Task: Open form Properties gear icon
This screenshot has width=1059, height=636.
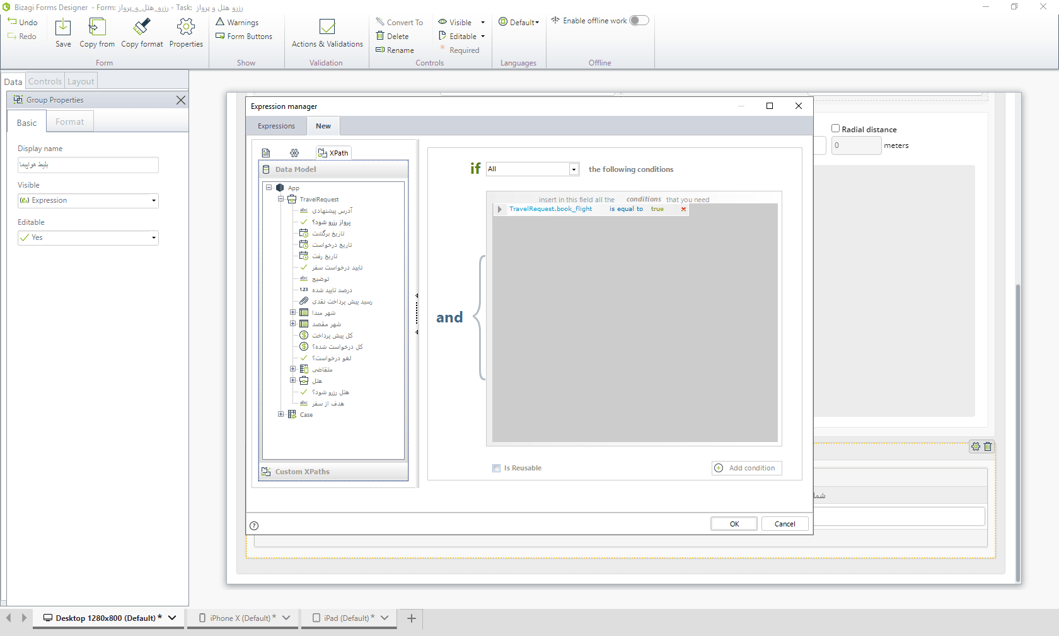Action: click(x=186, y=27)
